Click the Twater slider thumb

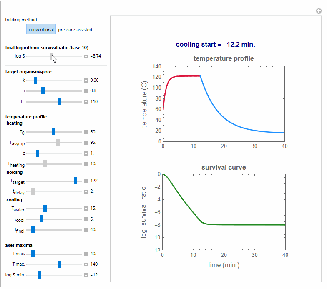coord(45,209)
